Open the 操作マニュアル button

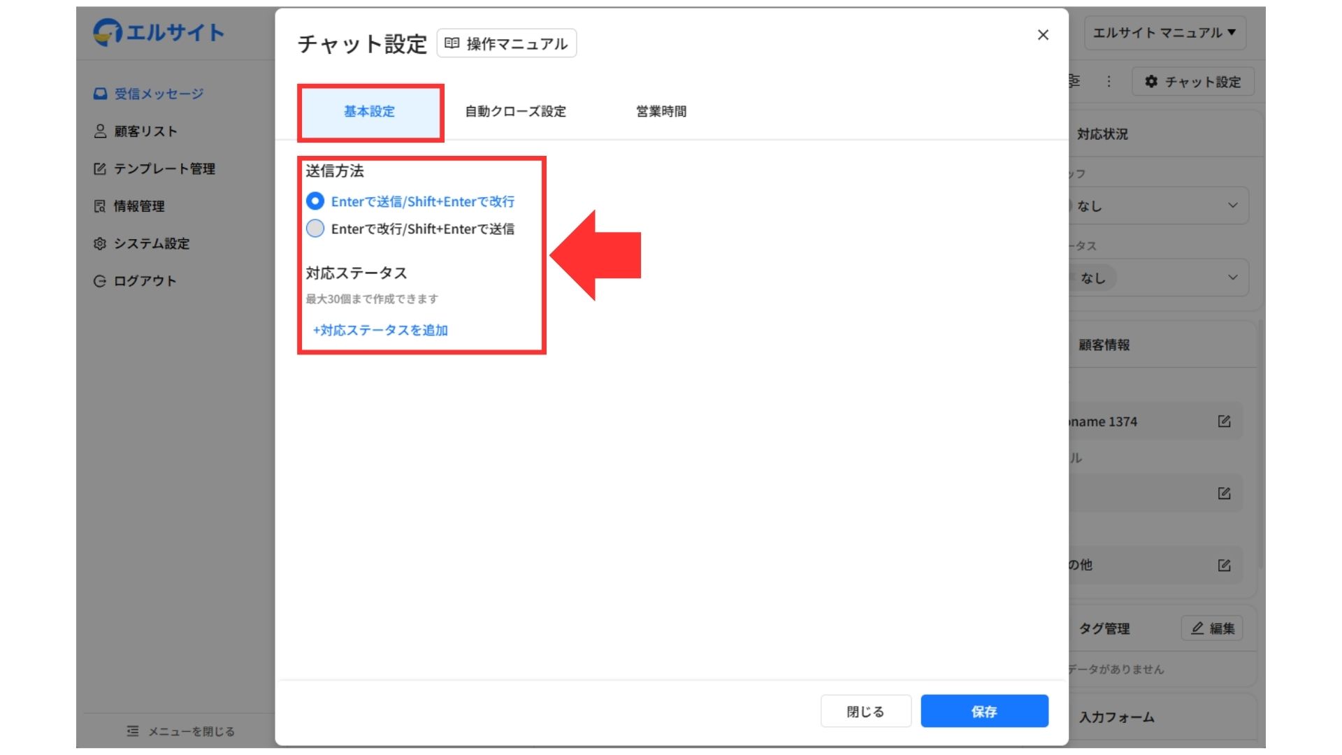pos(507,43)
